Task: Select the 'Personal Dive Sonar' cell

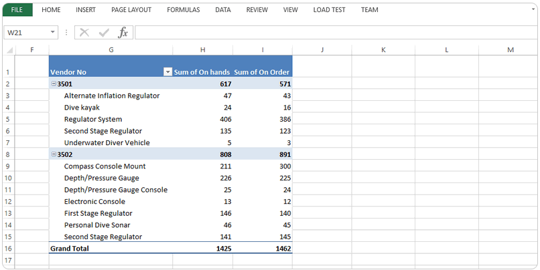Action: pos(111,225)
